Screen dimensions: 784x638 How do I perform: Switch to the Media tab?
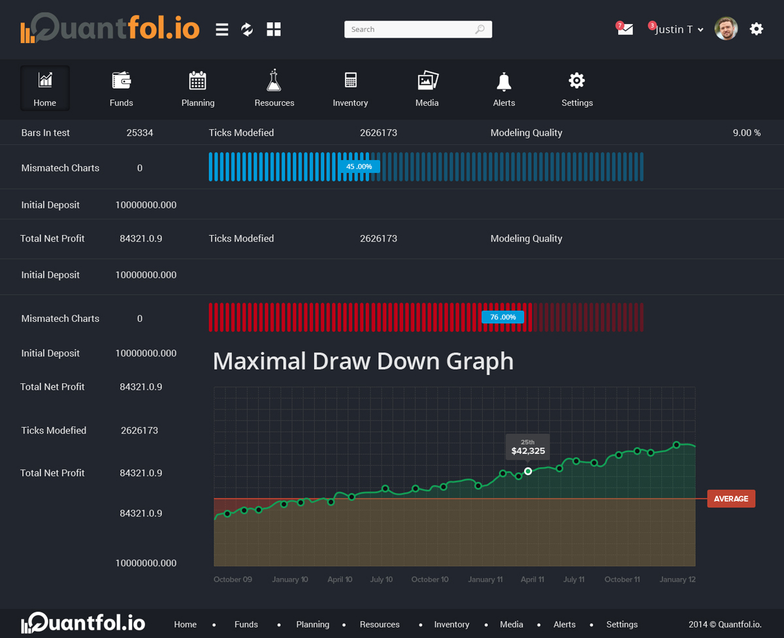click(427, 89)
